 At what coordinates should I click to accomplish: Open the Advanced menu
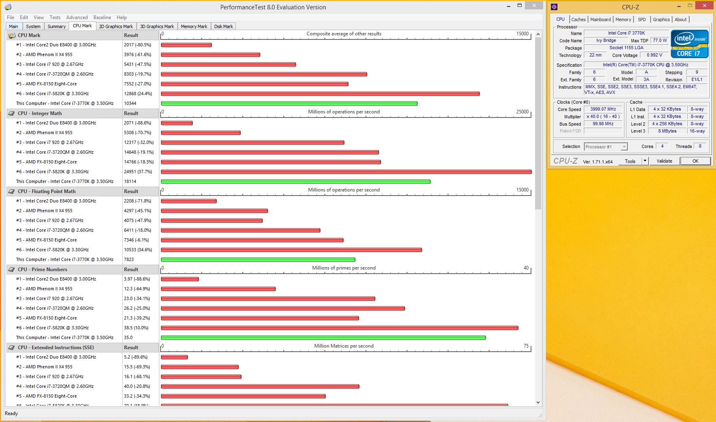click(77, 17)
